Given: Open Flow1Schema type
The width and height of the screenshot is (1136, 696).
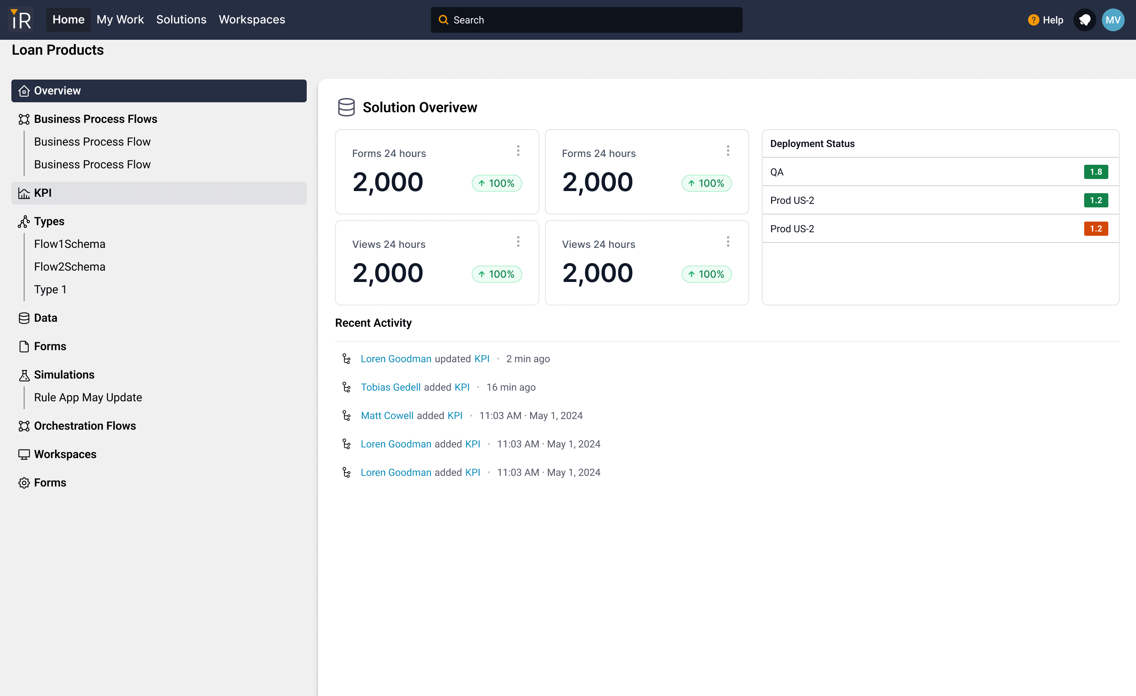Looking at the screenshot, I should tap(70, 244).
